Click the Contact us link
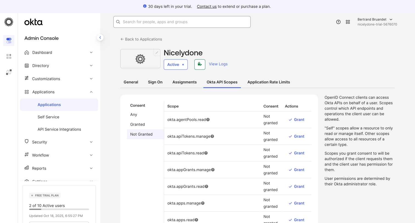Viewport: 415px width, 223px height. (207, 6)
